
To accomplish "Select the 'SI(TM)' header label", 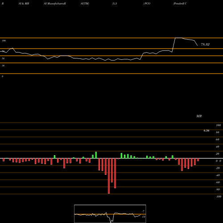I will (x=85, y=4).
